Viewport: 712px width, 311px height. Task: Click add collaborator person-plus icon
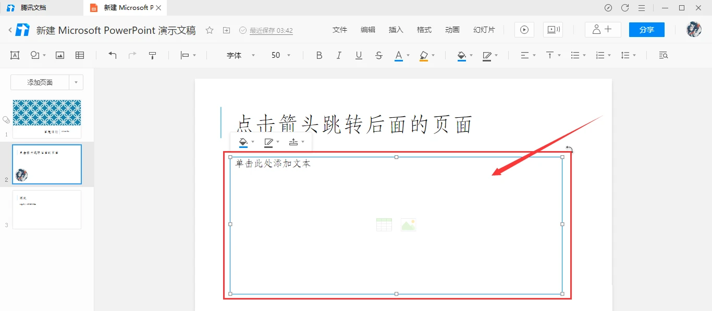pos(603,30)
